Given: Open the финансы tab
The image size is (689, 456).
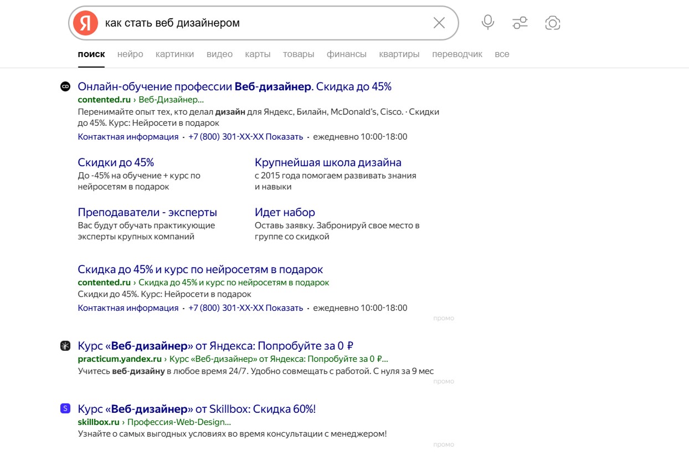Looking at the screenshot, I should pos(347,54).
